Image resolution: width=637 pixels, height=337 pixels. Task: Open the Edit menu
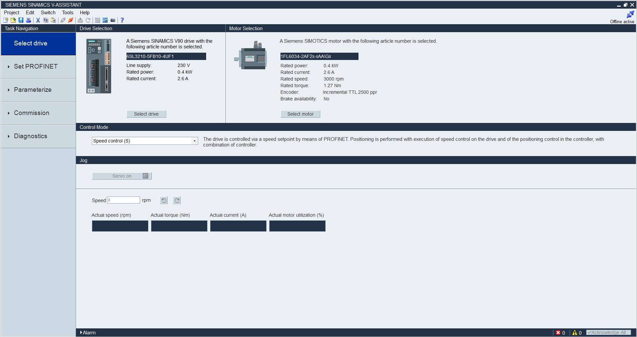coord(30,13)
